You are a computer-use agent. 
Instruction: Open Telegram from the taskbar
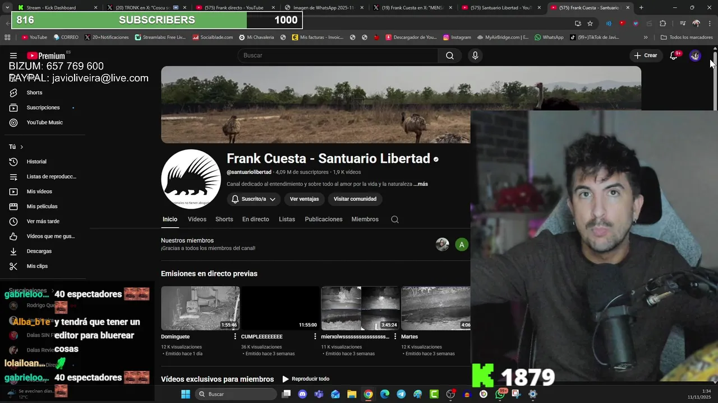tap(401, 394)
